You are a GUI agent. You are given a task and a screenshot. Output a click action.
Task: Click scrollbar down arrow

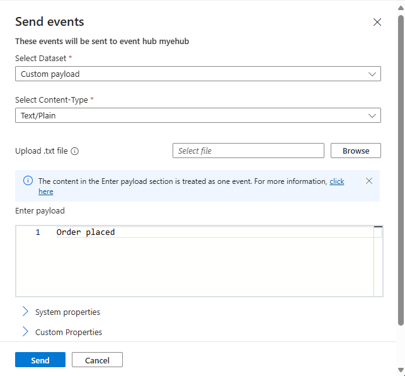click(401, 370)
